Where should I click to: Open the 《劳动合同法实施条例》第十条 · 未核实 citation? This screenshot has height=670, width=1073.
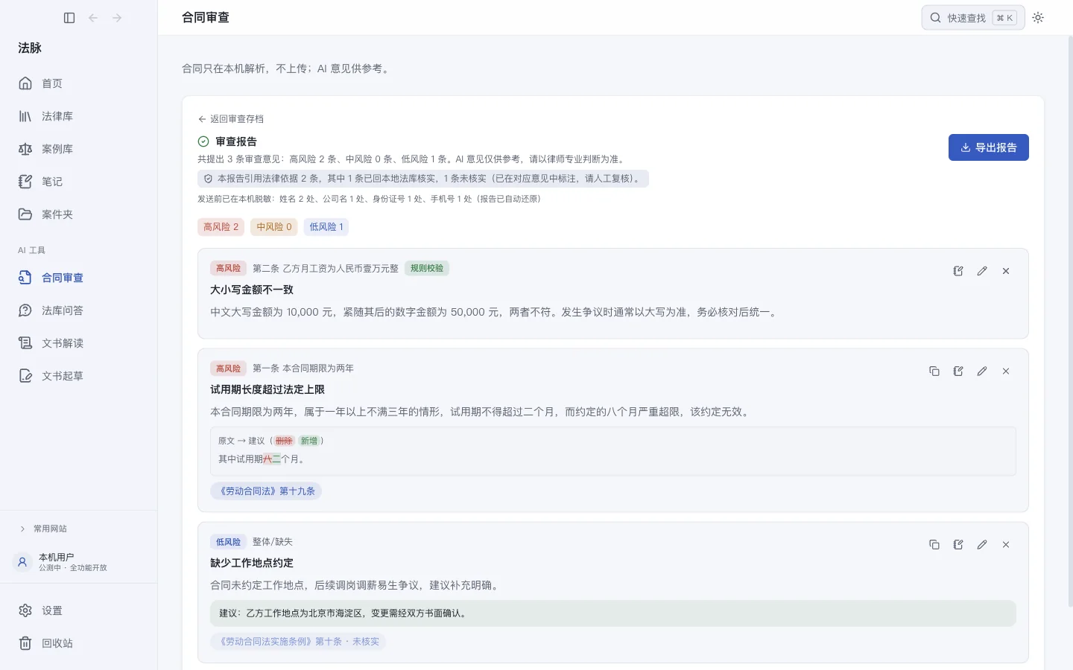[x=298, y=642]
